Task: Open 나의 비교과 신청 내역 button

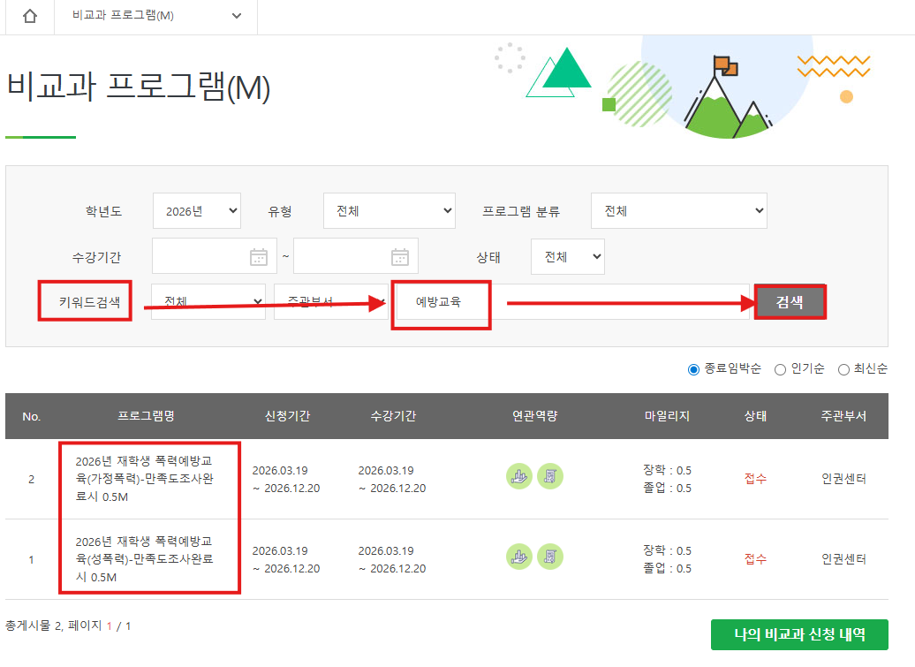Action: 798,634
